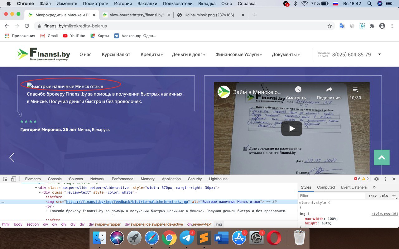This screenshot has height=249, width=399.
Task: Open Opera in the Dock
Action: (x=274, y=238)
